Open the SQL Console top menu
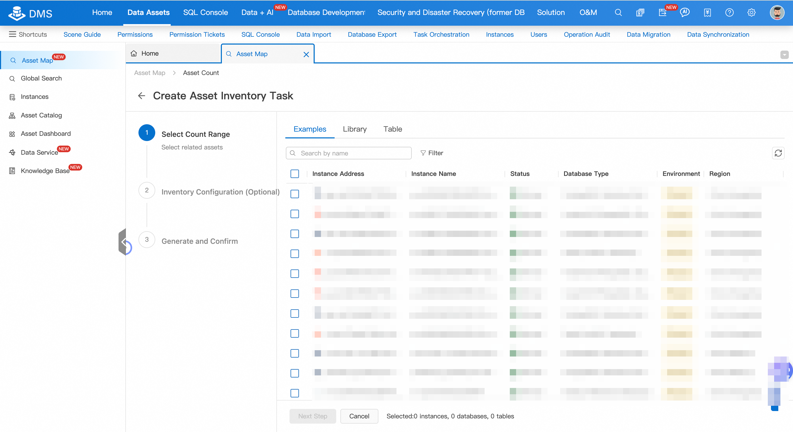 point(205,13)
